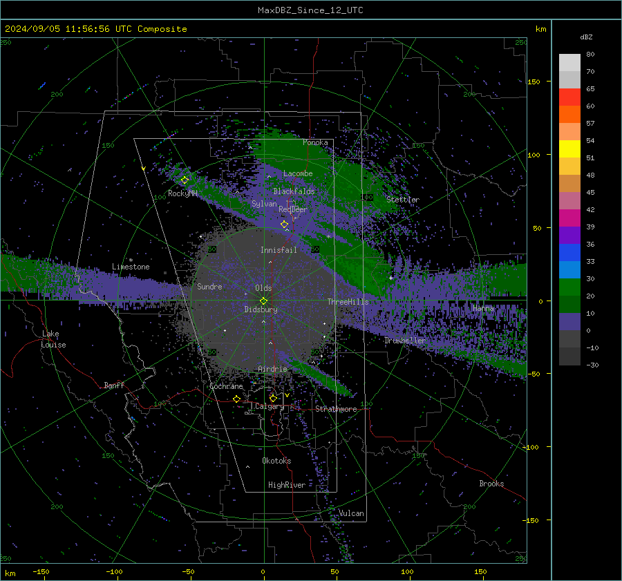Click the yellow diamond marker above Calgary label
The width and height of the screenshot is (622, 581).
click(x=273, y=398)
